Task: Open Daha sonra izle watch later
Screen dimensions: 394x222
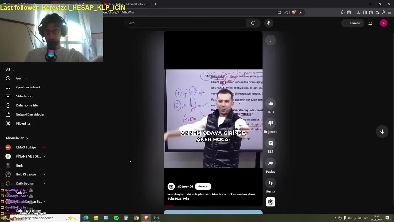Action: [26, 105]
